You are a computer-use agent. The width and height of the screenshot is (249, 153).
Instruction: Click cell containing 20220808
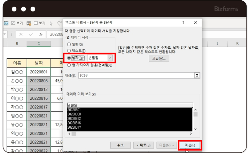point(39,81)
